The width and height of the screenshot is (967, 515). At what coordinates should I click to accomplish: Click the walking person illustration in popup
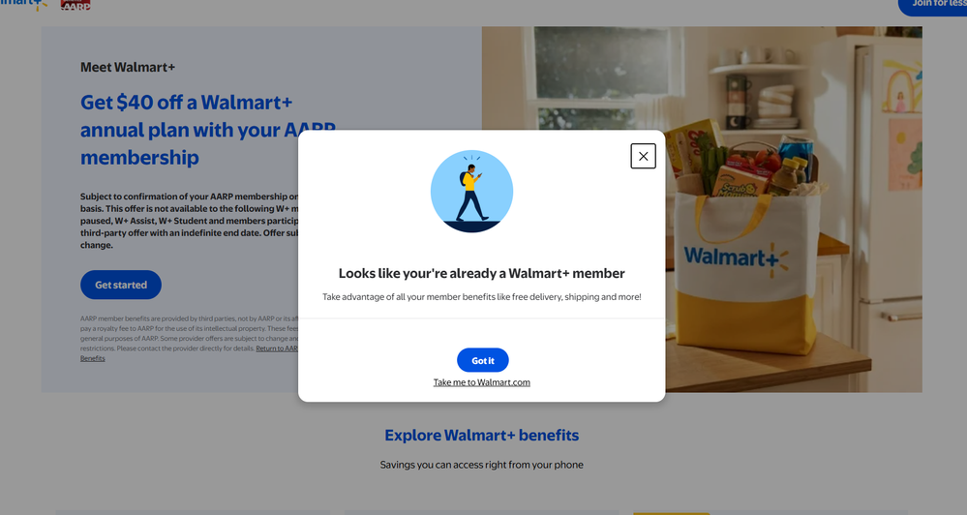pyautogui.click(x=471, y=192)
